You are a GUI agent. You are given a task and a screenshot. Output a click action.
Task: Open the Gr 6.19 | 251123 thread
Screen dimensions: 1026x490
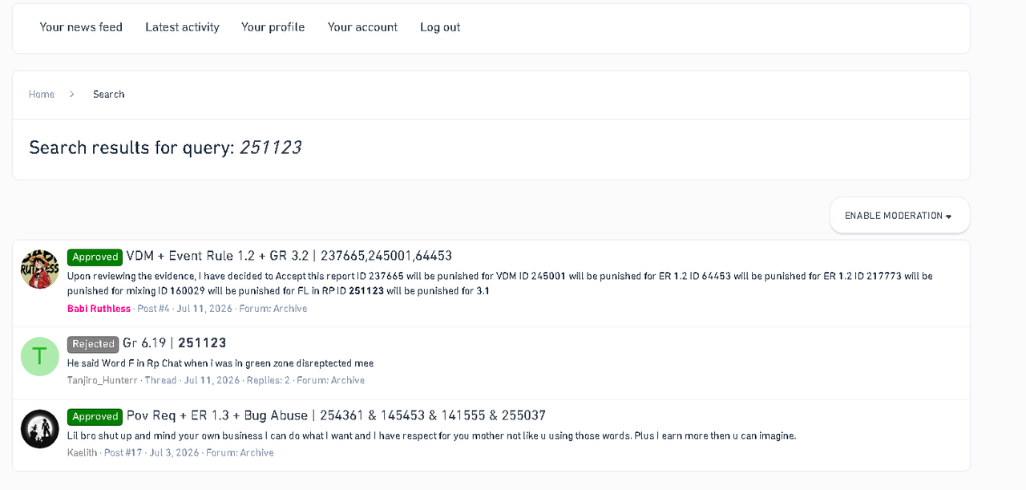point(175,343)
